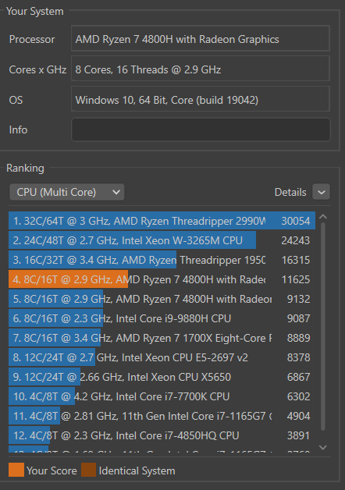This screenshot has height=490, width=345.
Task: Click the Details label text
Action: [290, 192]
